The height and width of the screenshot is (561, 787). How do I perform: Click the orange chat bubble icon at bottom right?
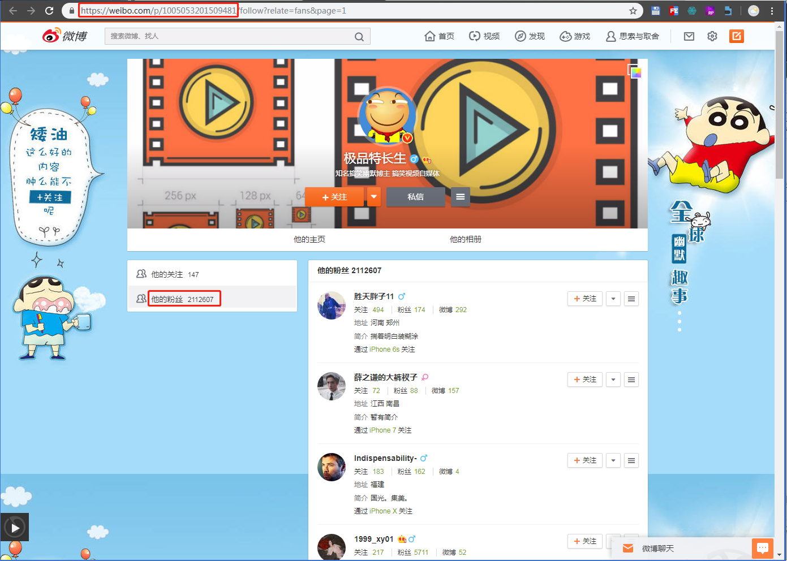pyautogui.click(x=763, y=549)
